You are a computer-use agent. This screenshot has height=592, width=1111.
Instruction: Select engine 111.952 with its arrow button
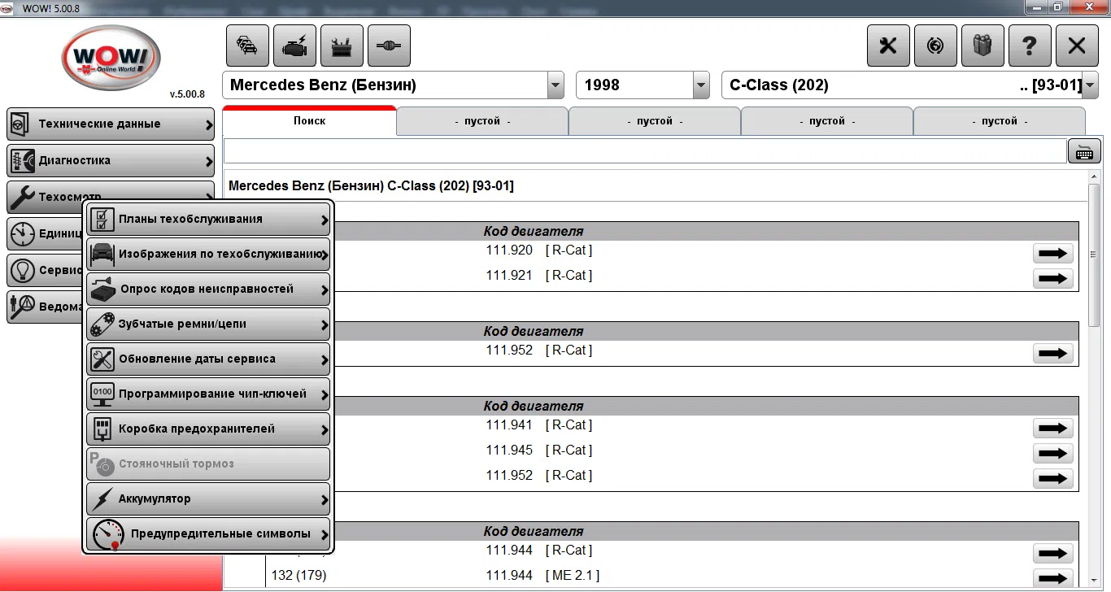tap(1052, 353)
